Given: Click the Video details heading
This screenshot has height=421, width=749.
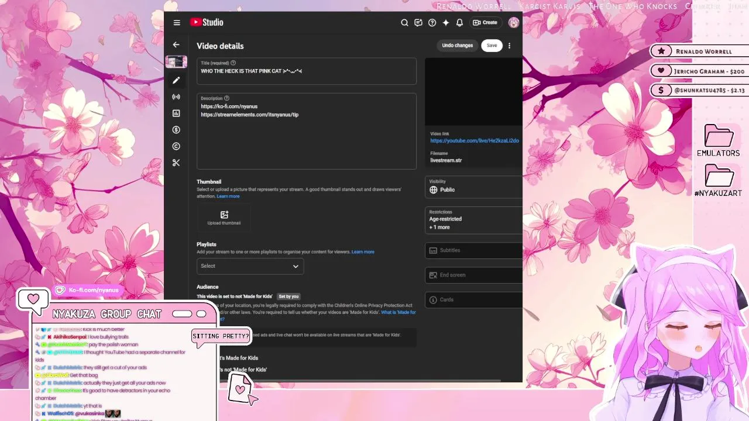Looking at the screenshot, I should tap(220, 46).
